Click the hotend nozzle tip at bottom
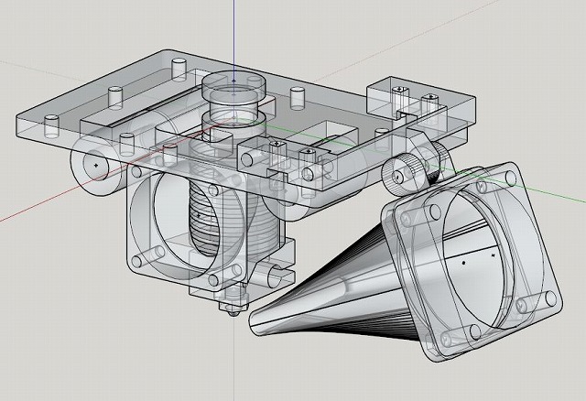Screen dimensions: 586x401 [233, 309]
